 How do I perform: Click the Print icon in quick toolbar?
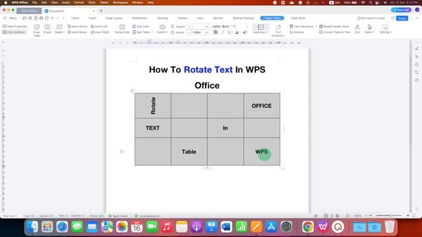pos(41,18)
